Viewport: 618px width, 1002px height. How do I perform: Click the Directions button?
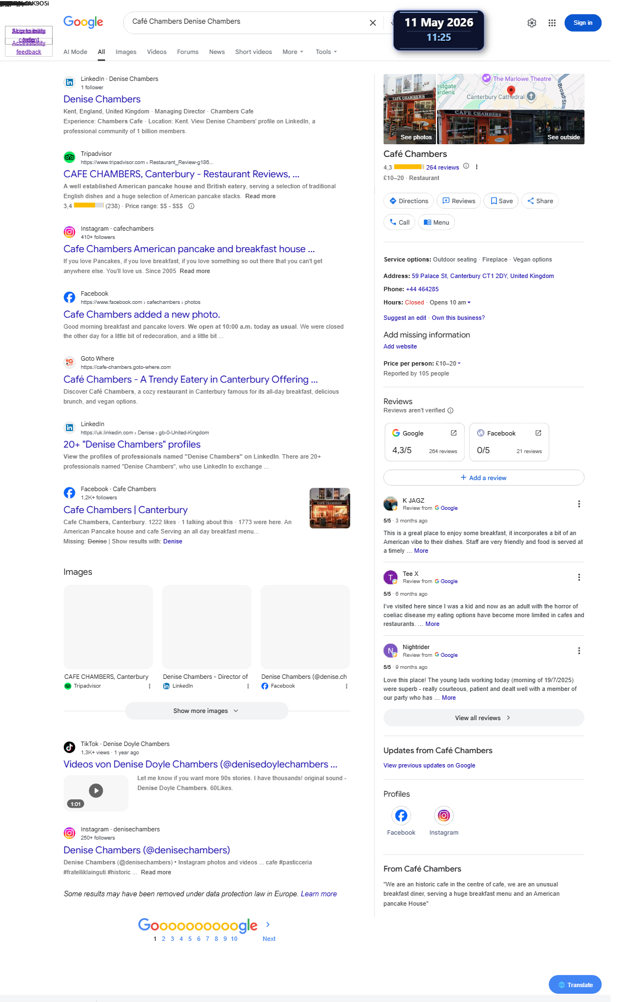click(x=409, y=201)
